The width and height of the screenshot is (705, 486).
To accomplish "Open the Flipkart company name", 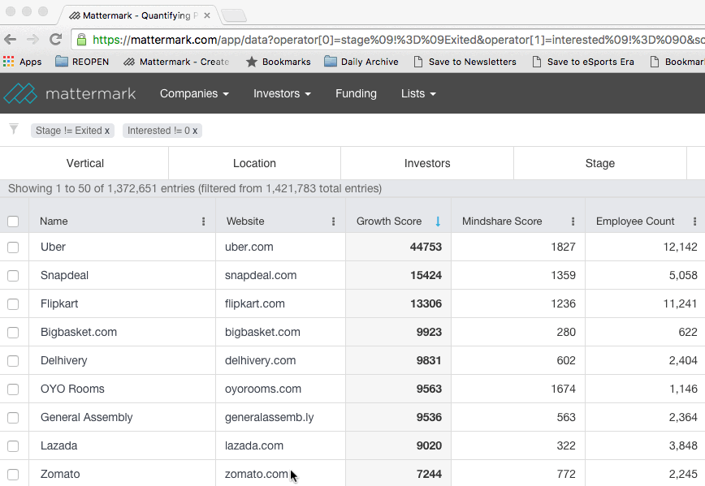I will 59,303.
